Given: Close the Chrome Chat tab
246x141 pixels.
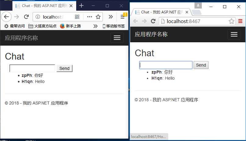Looking at the screenshot, I should [x=187, y=12].
